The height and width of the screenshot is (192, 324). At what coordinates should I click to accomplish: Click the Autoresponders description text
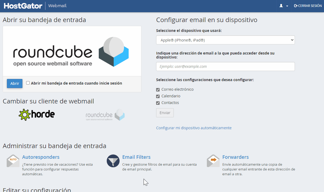pos(57,169)
